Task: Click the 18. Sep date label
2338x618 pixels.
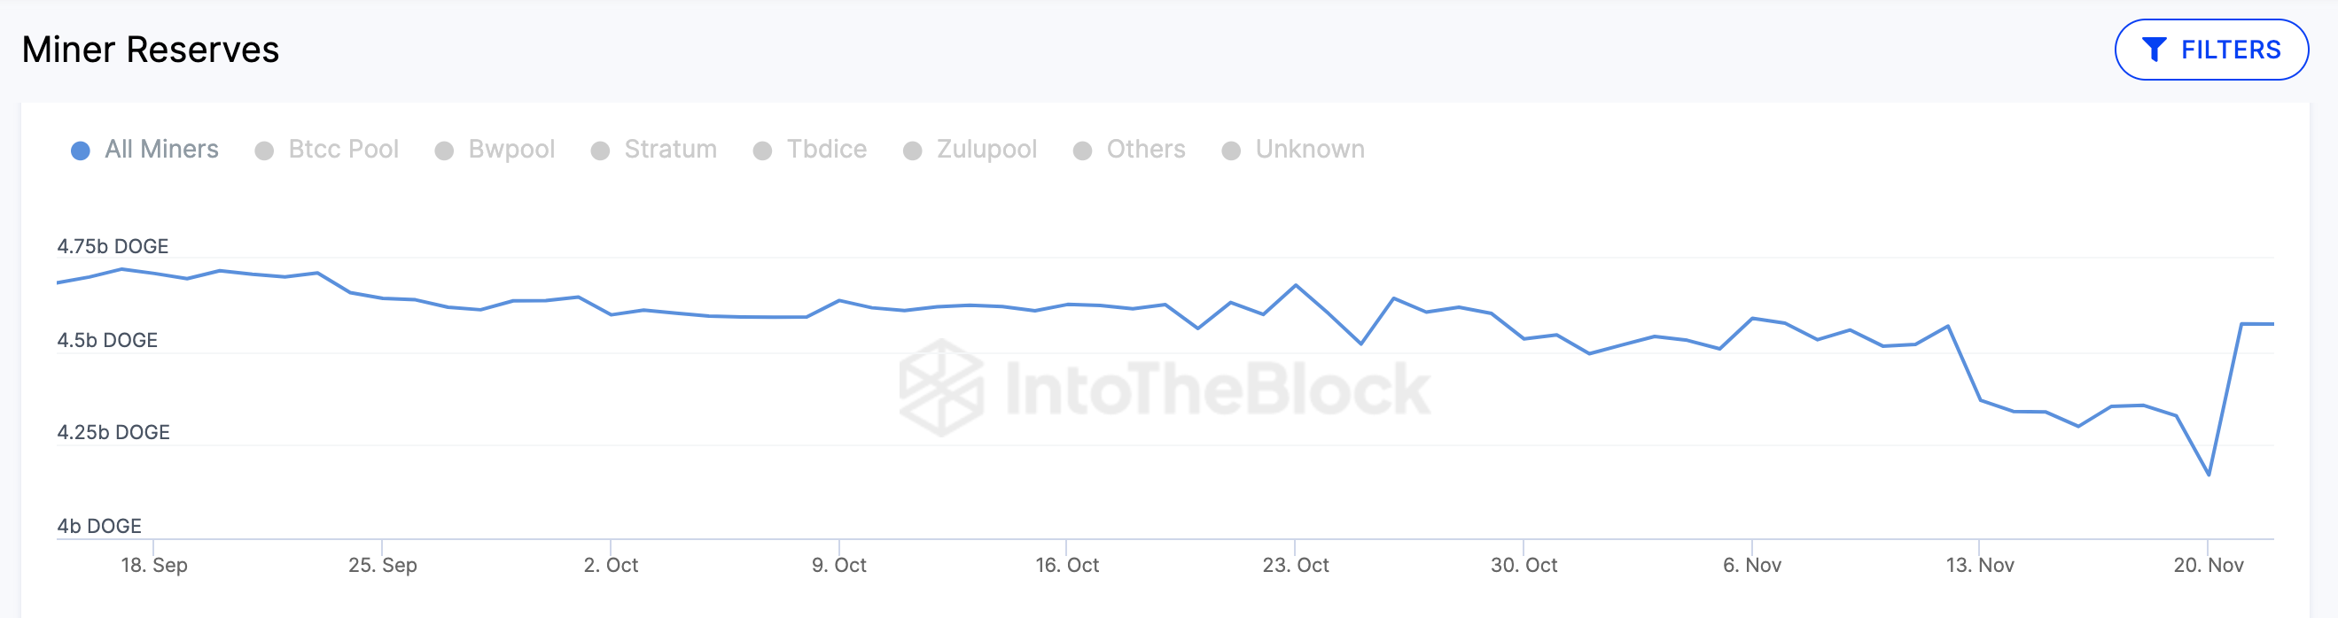Action: click(x=154, y=566)
